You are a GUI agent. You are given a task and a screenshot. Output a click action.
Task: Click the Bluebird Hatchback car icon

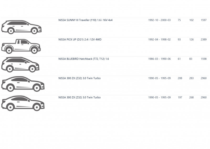pyautogui.click(x=20, y=64)
